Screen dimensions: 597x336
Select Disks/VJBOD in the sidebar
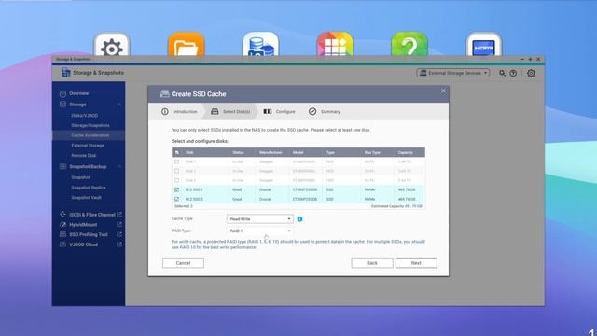pos(85,115)
